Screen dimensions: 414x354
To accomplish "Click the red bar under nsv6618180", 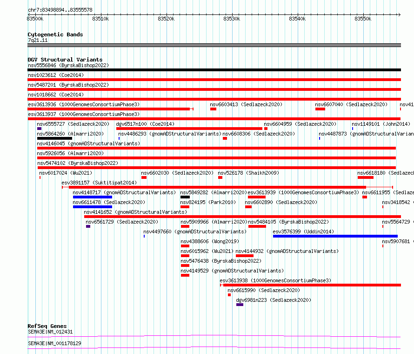I will [x=366, y=177].
